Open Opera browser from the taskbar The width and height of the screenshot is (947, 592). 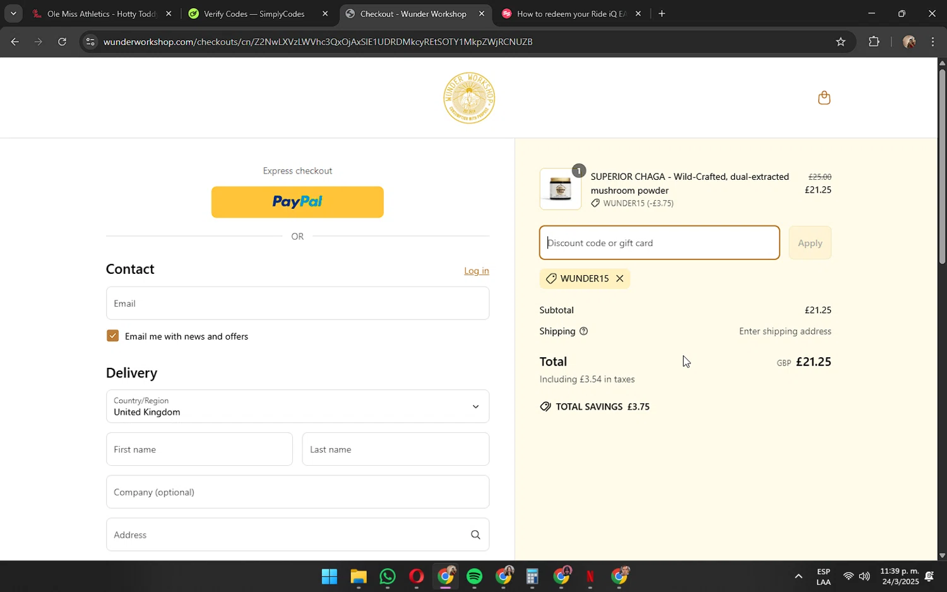[x=416, y=577]
